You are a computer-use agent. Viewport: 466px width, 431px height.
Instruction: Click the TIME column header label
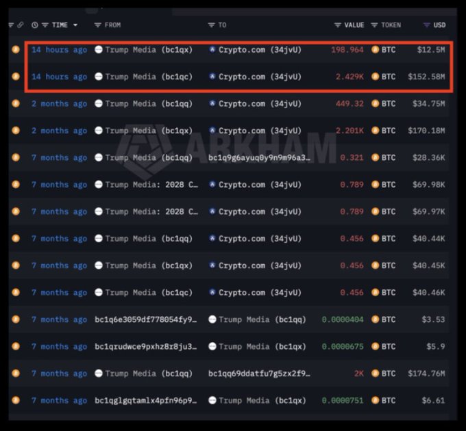60,25
